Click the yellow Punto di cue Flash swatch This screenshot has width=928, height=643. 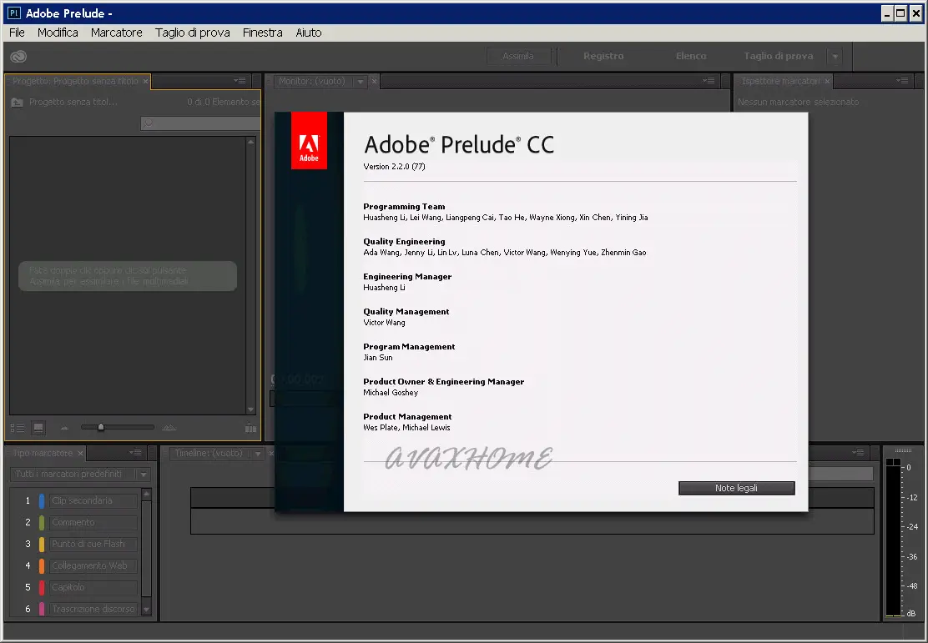pos(42,545)
